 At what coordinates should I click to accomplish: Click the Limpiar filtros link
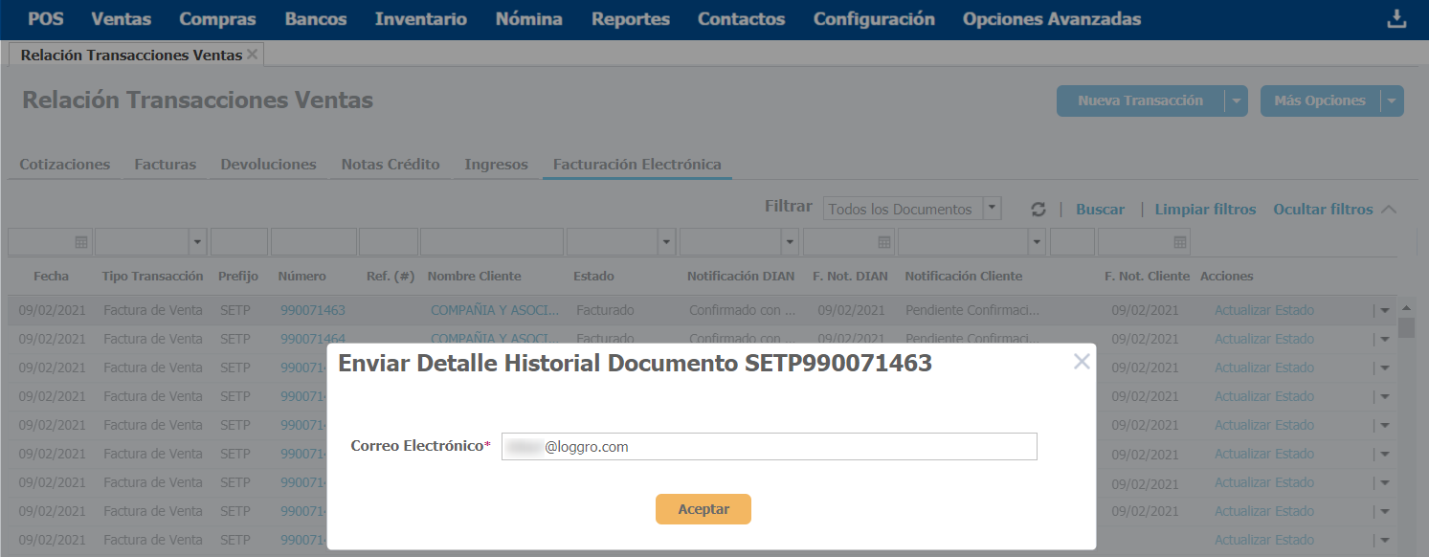[x=1205, y=210]
